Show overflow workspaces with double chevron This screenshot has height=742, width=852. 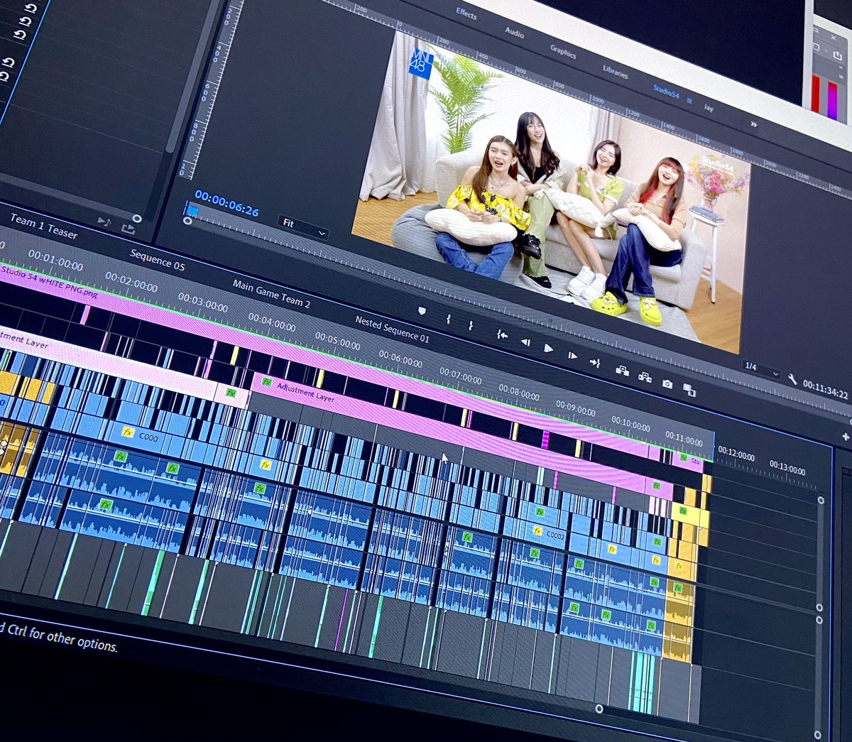click(x=753, y=124)
